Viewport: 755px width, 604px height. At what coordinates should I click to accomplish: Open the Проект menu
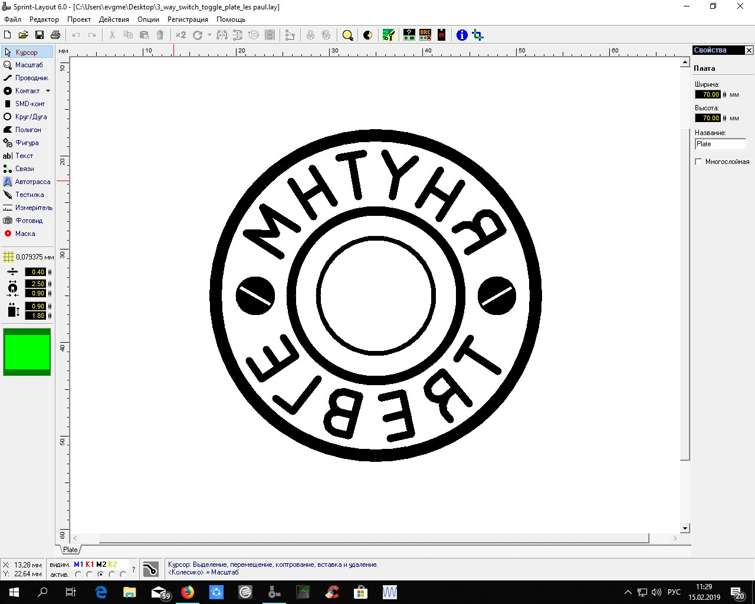pyautogui.click(x=78, y=19)
